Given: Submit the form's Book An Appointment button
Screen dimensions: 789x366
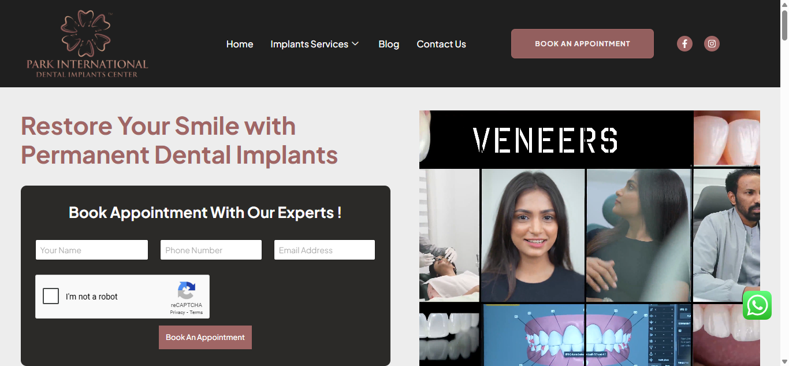Looking at the screenshot, I should tap(205, 337).
